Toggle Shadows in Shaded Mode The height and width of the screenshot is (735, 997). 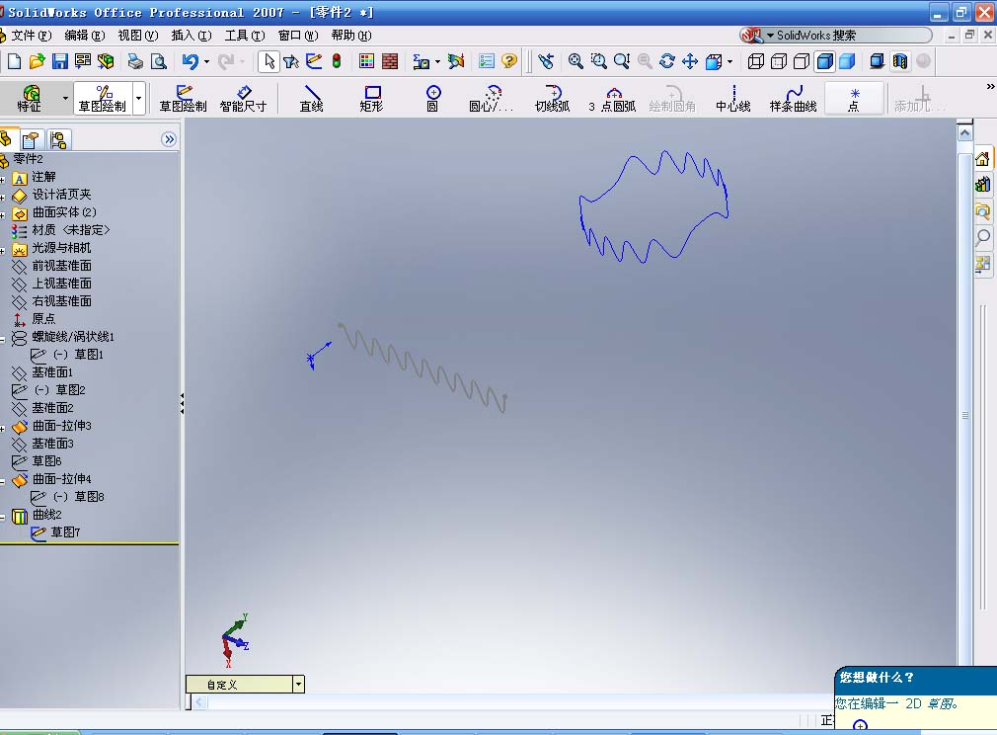coord(878,61)
